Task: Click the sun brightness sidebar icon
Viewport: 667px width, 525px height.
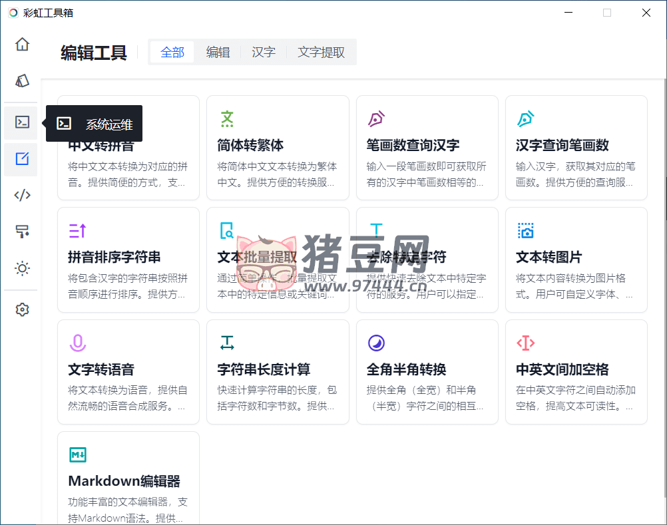Action: coord(22,268)
